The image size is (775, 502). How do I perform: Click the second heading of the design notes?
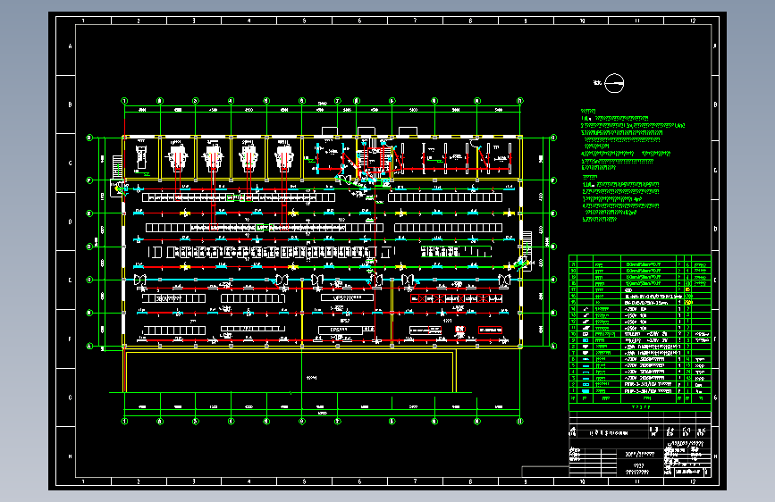(590, 177)
